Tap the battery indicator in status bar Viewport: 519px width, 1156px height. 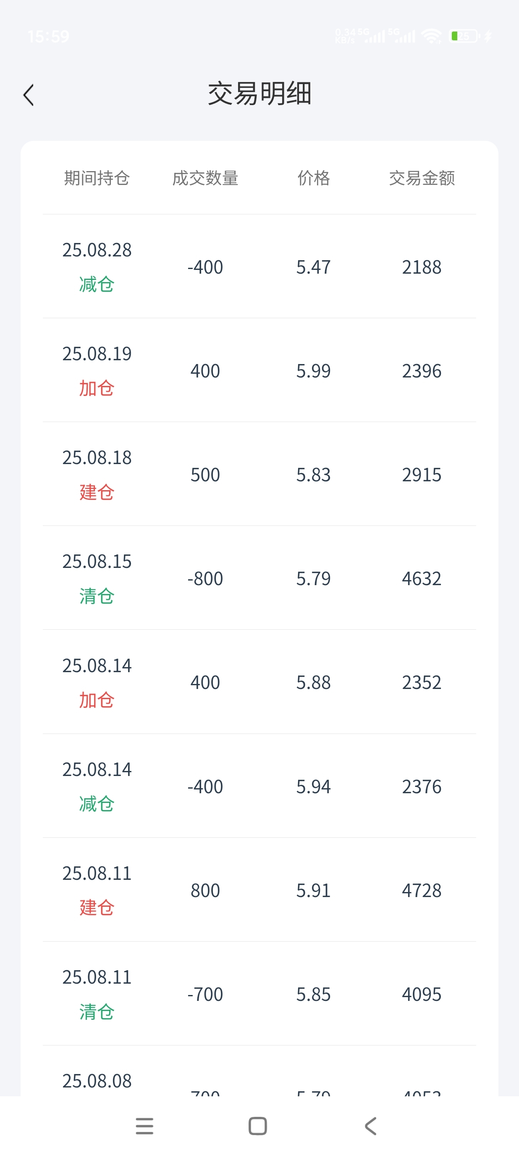coord(464,36)
